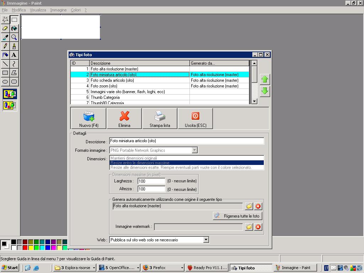Screen dimensions: 364x273
Task: Click the Elimina button
Action: (x=124, y=119)
